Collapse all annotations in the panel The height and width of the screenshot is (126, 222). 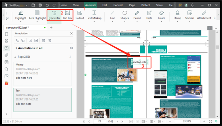23,40
